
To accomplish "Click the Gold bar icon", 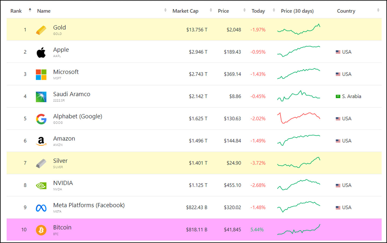I will point(41,30).
